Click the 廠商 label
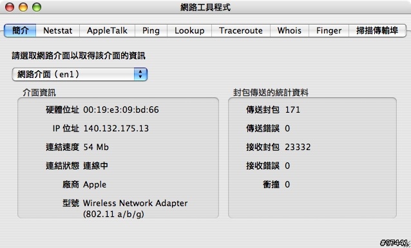The image size is (411, 248). click(x=71, y=185)
